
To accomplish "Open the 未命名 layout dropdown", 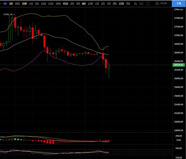I will pyautogui.click(x=164, y=3).
